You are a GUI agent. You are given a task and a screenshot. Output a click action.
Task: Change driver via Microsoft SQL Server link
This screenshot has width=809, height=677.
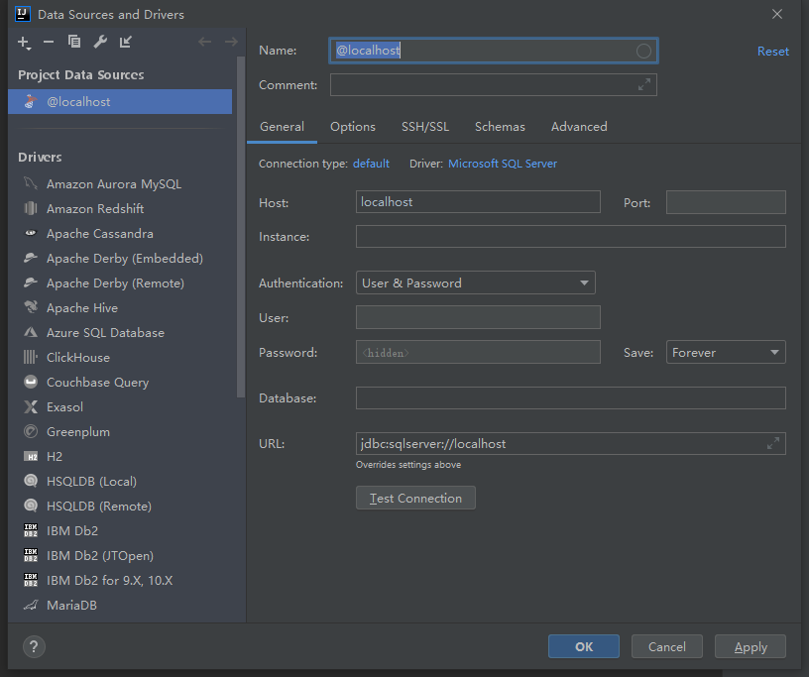[503, 164]
